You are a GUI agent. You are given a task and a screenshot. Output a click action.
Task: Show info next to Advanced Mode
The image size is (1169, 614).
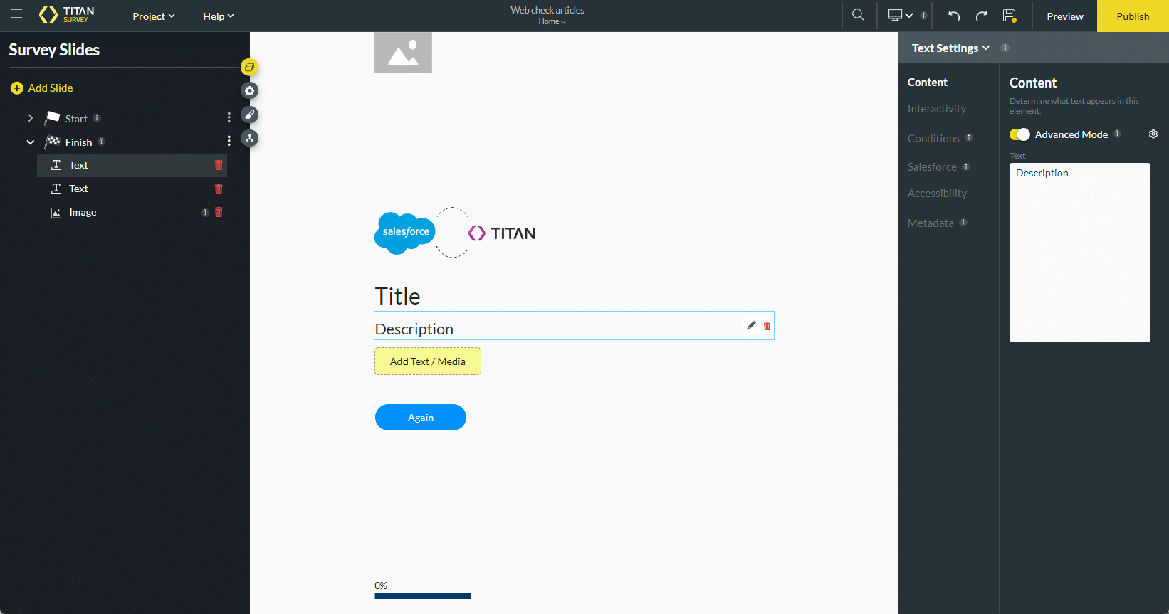click(x=1118, y=134)
